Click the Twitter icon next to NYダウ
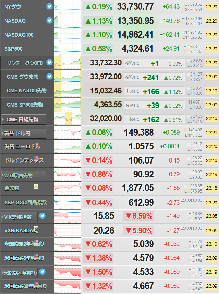Viewport: 219px width, 294px height. [49, 6]
